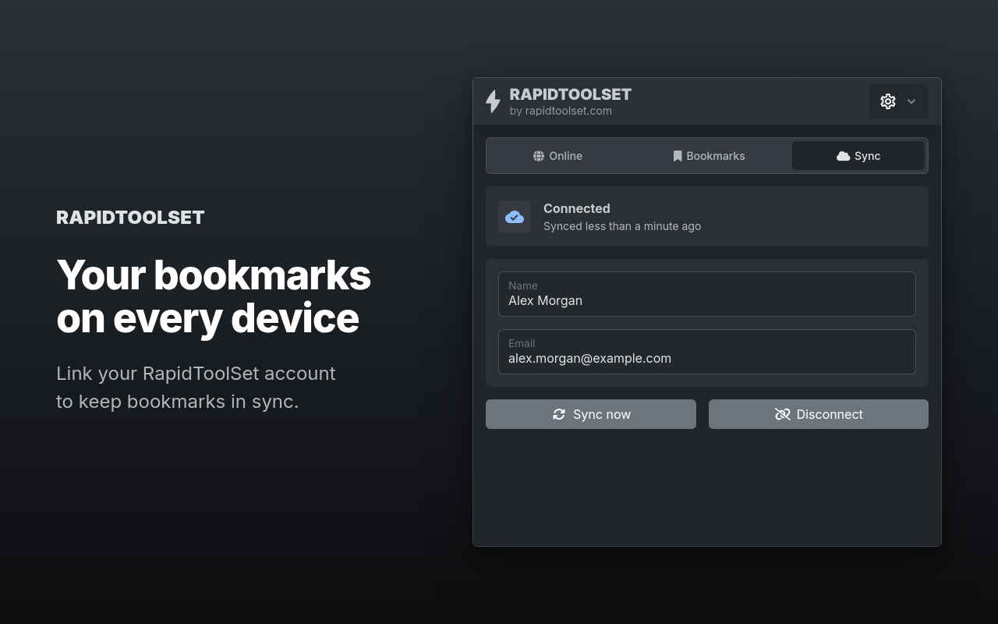Click the 'by rapidtoolset.com' text
This screenshot has height=624, width=998.
click(x=561, y=111)
